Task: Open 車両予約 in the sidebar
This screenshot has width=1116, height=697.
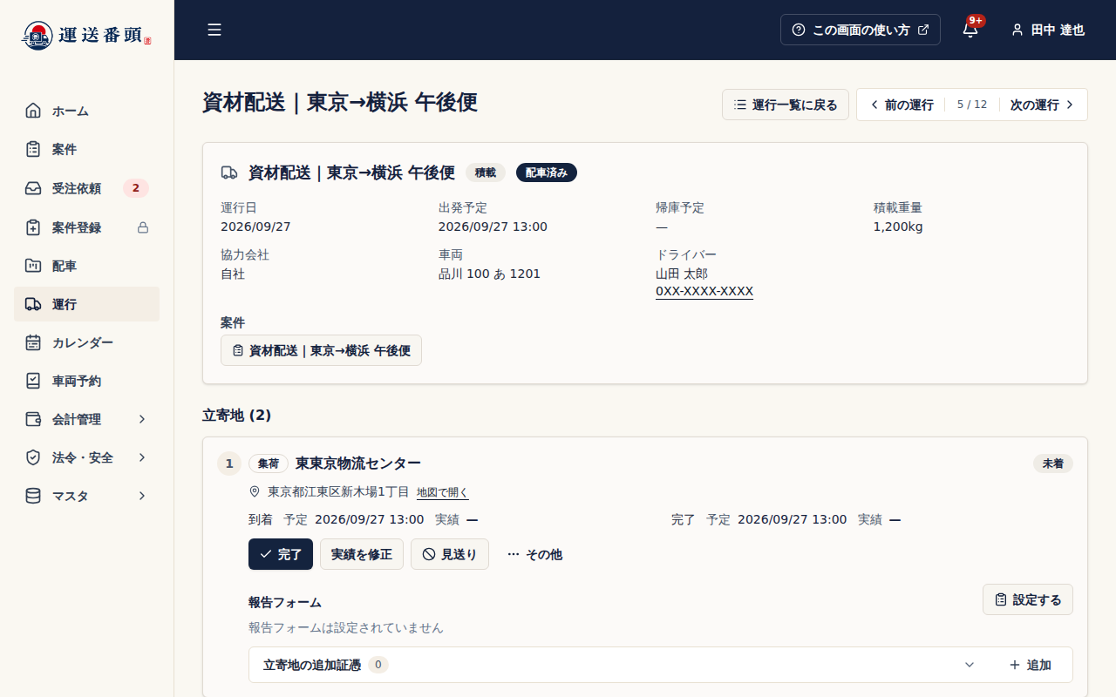Action: [x=86, y=381]
